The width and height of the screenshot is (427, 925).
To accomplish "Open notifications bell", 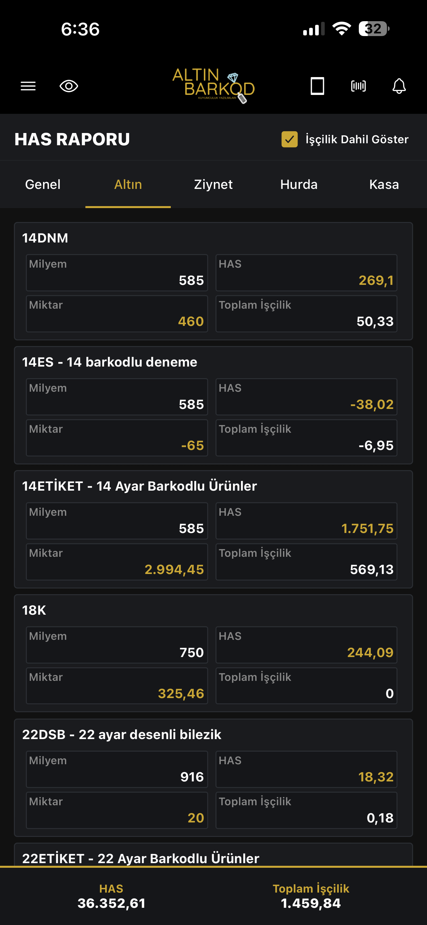I will point(399,86).
